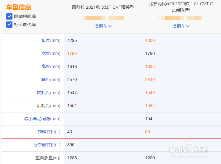Click the 高度(mm) parameter link
The image size is (221, 164).
(x=51, y=66)
